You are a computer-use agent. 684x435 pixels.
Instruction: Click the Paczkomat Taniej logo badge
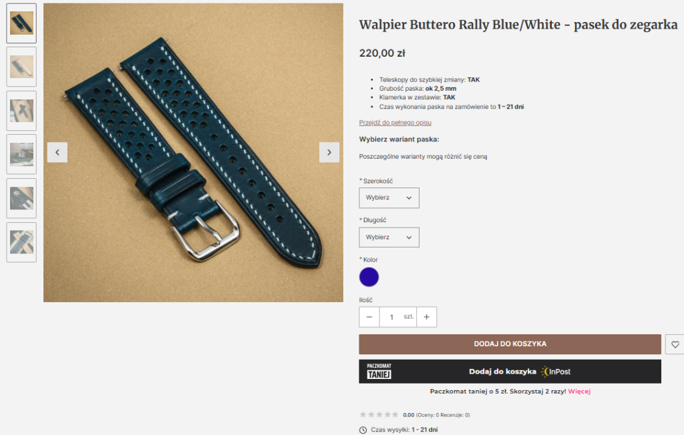point(379,372)
